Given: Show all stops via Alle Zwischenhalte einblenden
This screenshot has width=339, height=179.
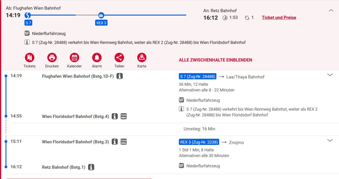Looking at the screenshot, I should coord(216,60).
